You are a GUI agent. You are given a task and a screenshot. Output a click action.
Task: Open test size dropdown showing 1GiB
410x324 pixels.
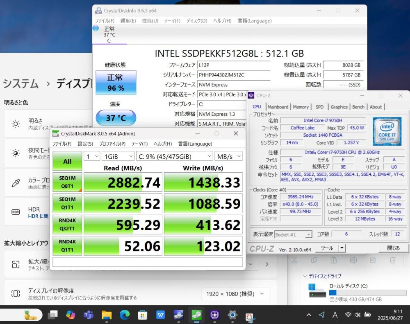click(118, 157)
